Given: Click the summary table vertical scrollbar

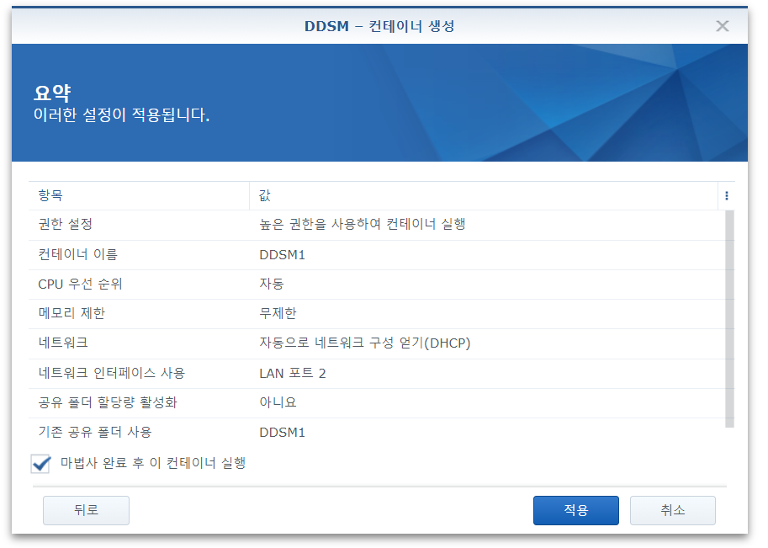Looking at the screenshot, I should coord(729,318).
